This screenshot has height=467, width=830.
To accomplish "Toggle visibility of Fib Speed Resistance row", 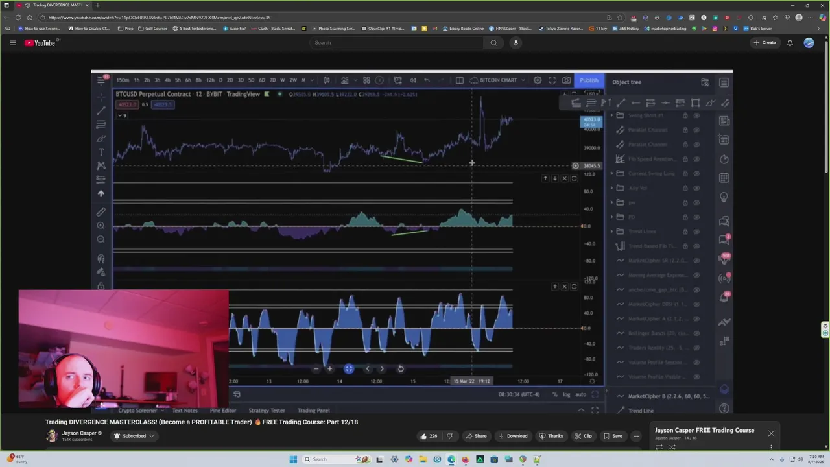I will pyautogui.click(x=696, y=159).
